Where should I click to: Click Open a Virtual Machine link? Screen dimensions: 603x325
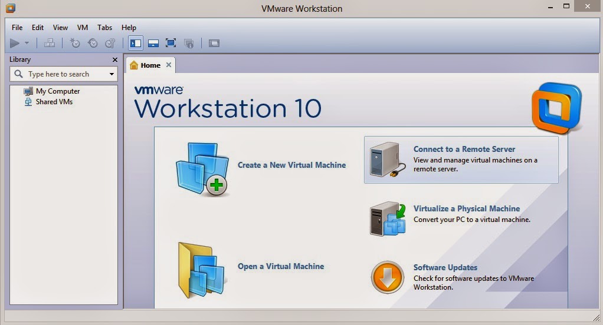point(281,266)
